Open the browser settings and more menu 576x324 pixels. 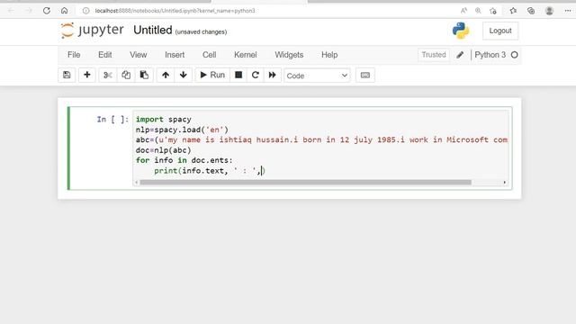tap(568, 11)
